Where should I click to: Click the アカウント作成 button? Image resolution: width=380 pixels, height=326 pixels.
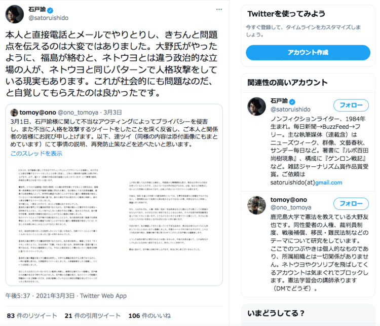point(308,52)
